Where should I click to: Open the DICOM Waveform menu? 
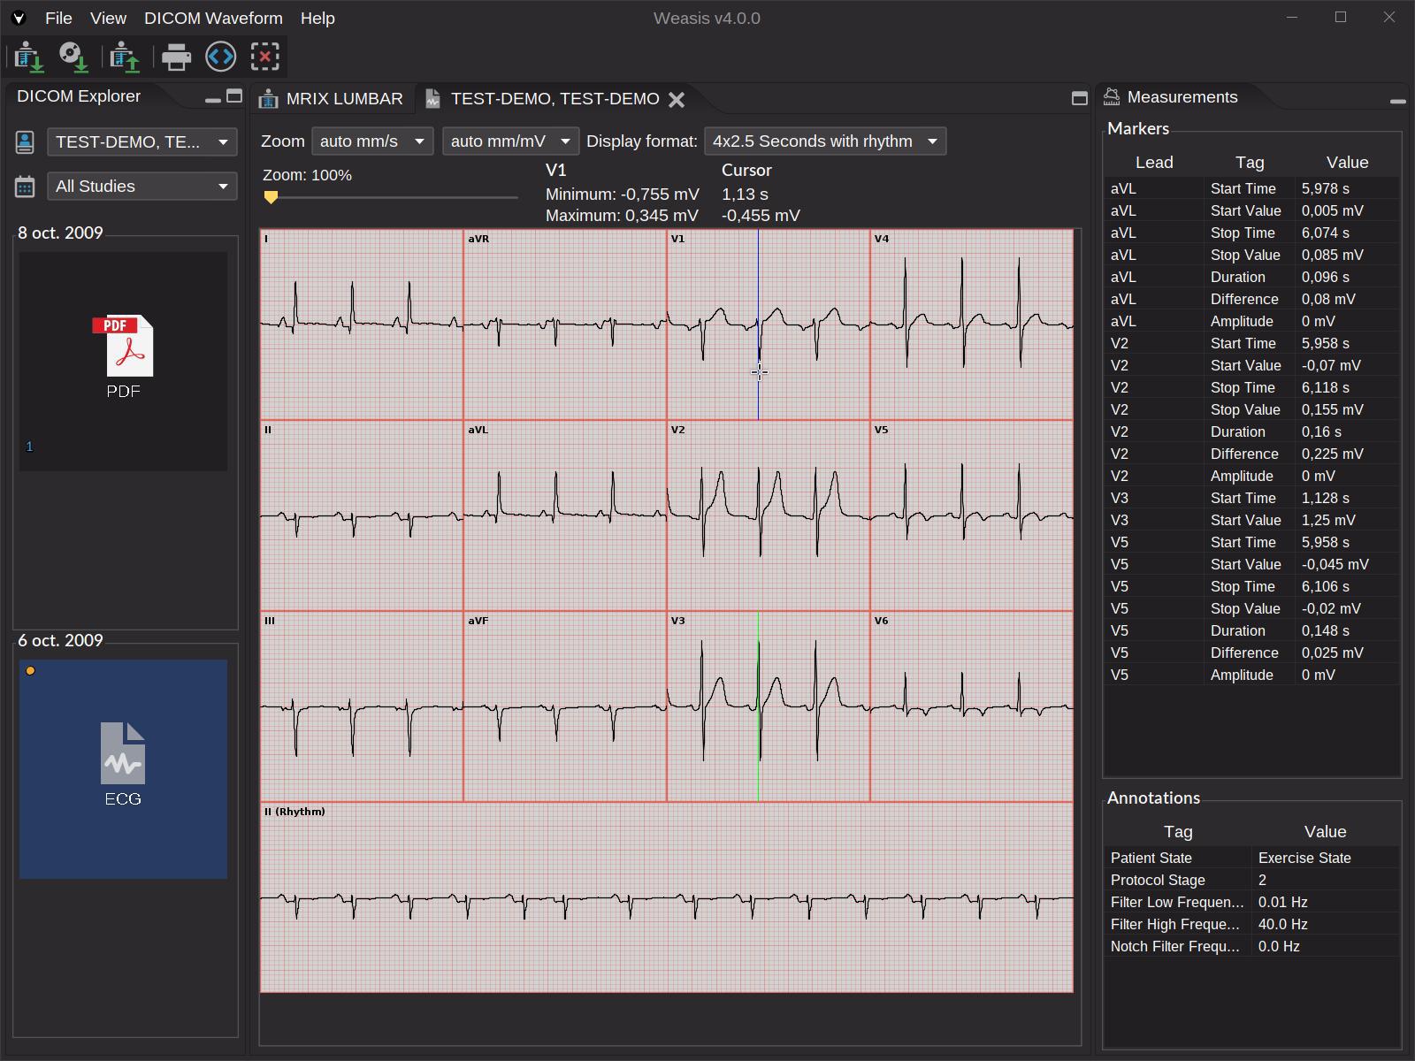(x=212, y=18)
